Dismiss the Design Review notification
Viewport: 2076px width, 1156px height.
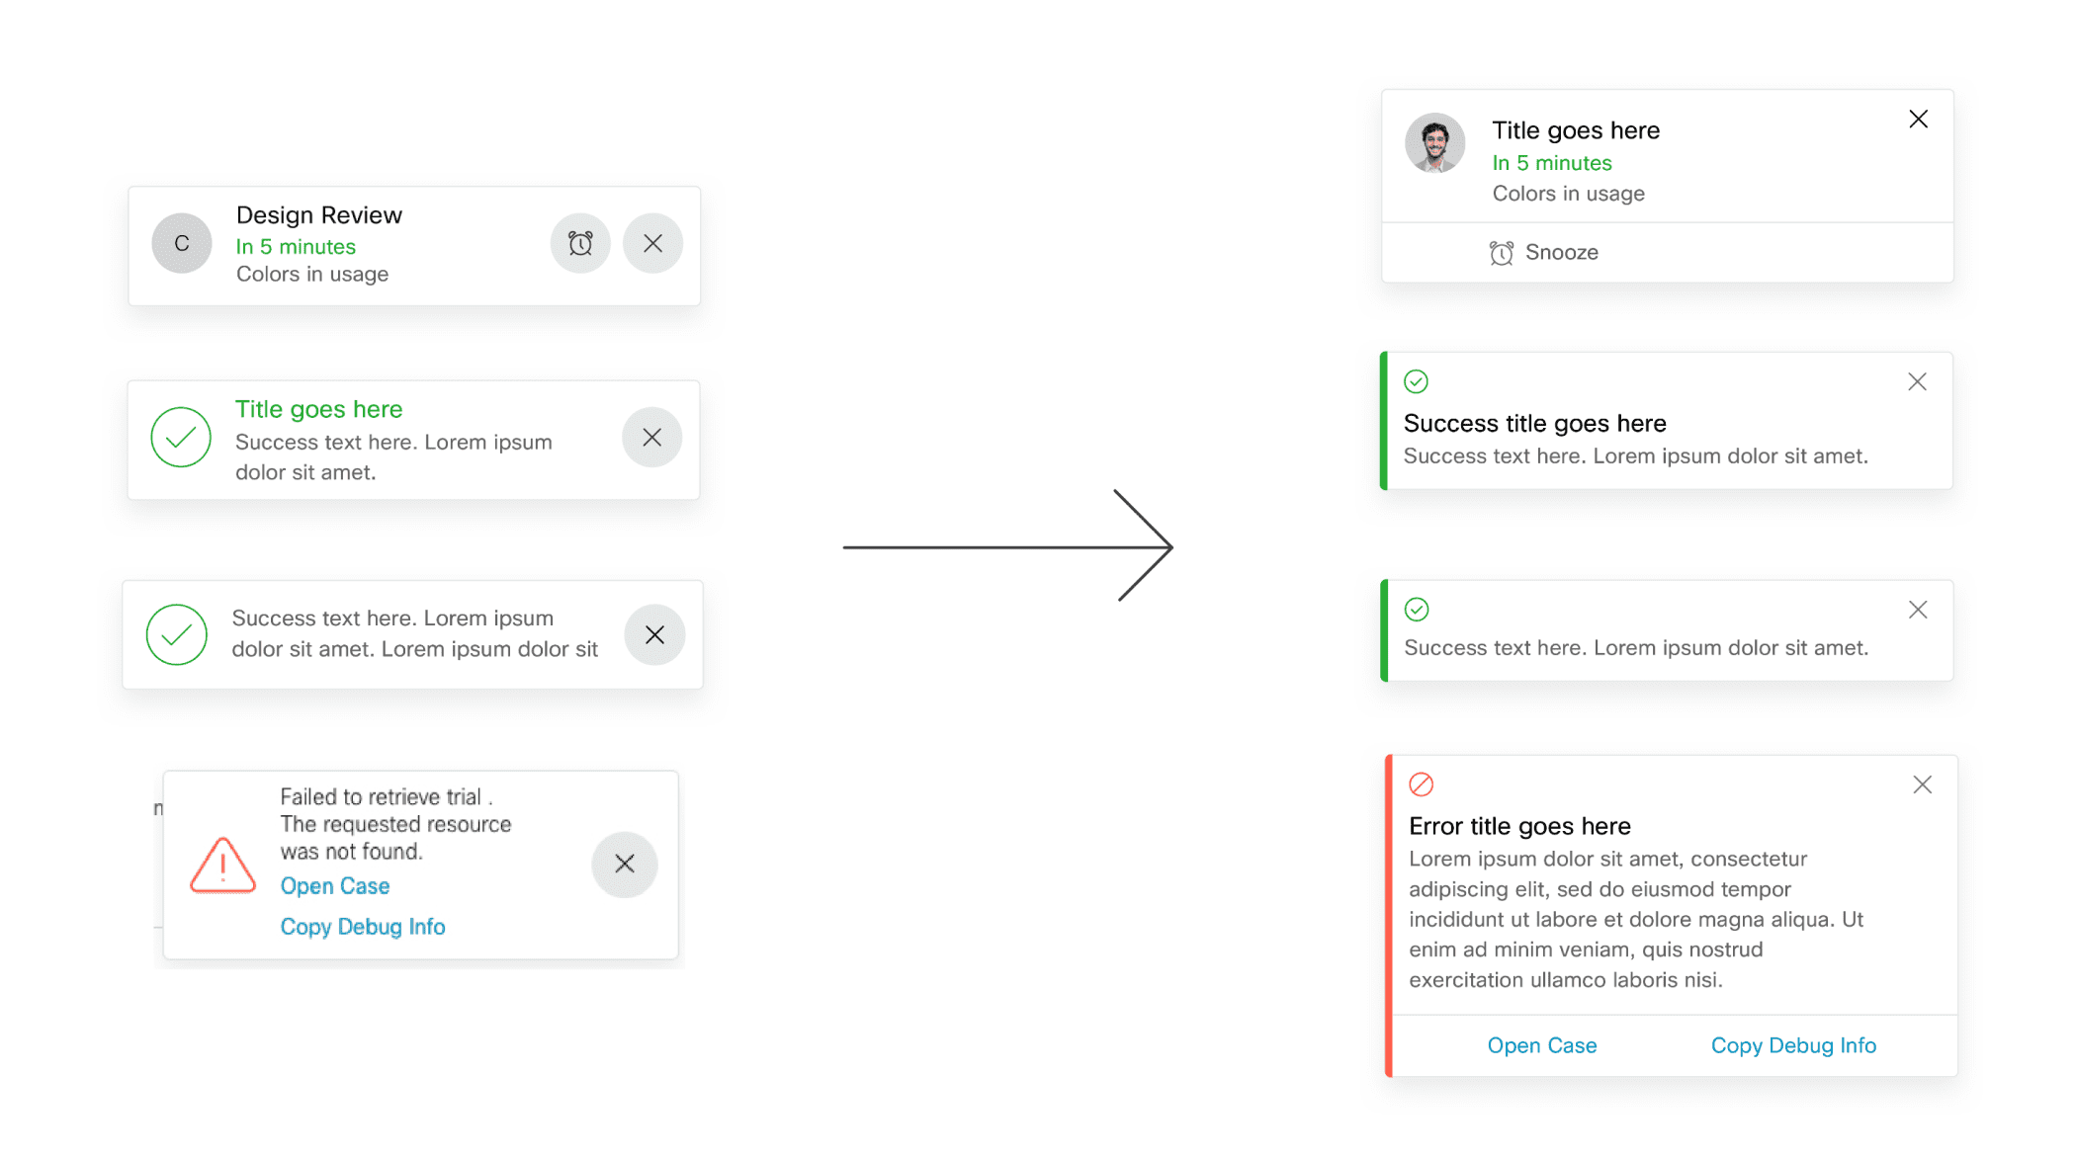coord(652,243)
